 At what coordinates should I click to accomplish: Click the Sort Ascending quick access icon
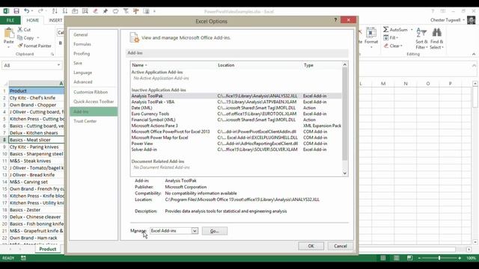(x=55, y=11)
